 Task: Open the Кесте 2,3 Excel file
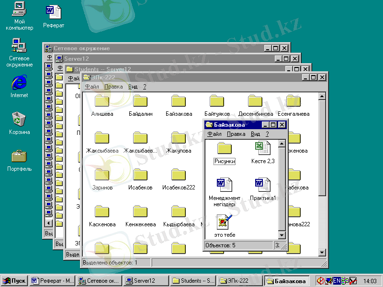[x=262, y=148]
